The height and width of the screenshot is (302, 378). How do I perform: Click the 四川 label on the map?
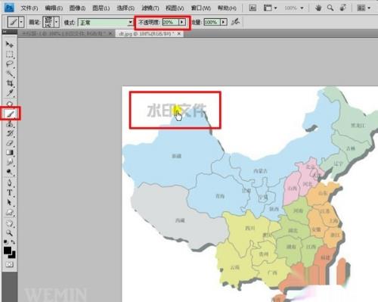coord(250,229)
